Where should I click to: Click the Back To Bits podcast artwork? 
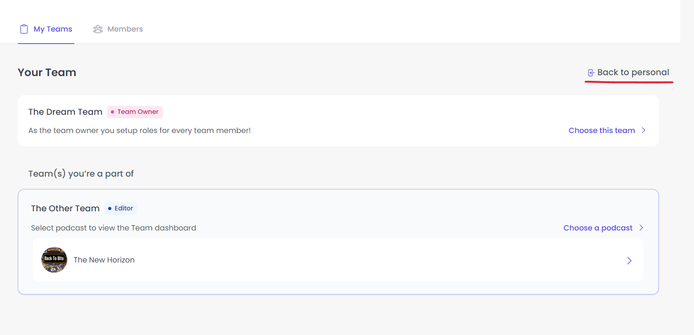pyautogui.click(x=54, y=259)
